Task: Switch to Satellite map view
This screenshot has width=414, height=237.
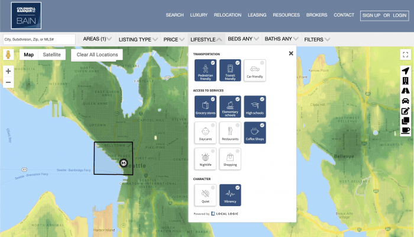Action: (x=52, y=55)
